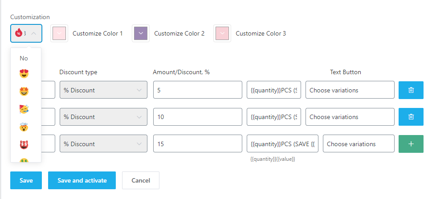Click the Cancel button
Screen dimensions: 432x199
coord(140,180)
